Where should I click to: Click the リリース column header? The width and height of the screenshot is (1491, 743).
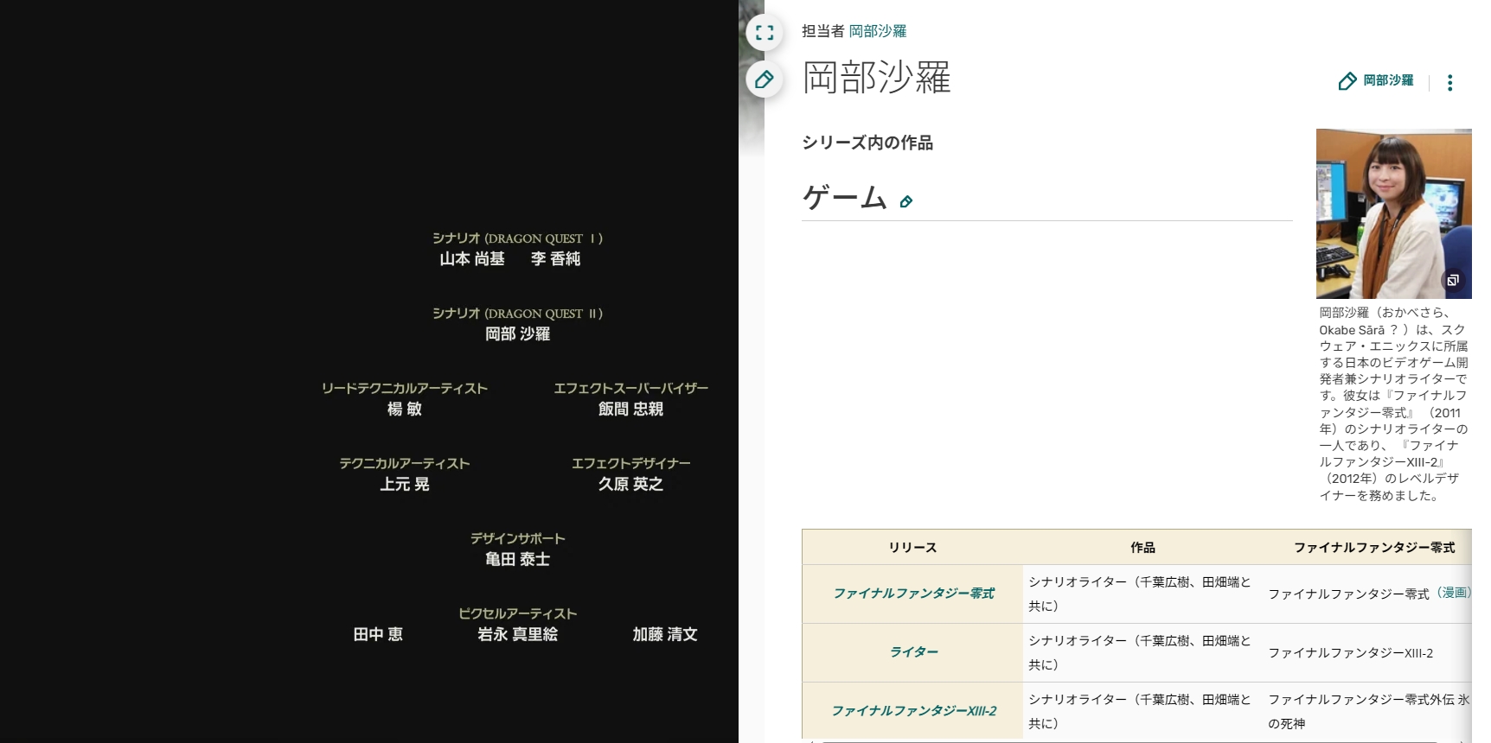(912, 548)
